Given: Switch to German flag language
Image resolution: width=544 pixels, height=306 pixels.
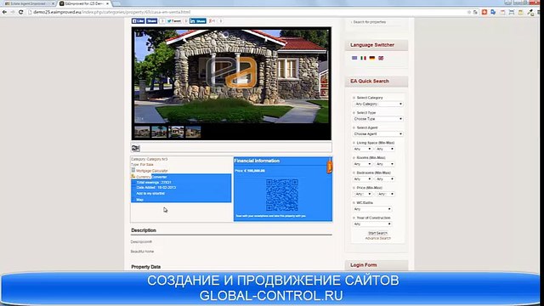Looking at the screenshot, I should pyautogui.click(x=372, y=58).
